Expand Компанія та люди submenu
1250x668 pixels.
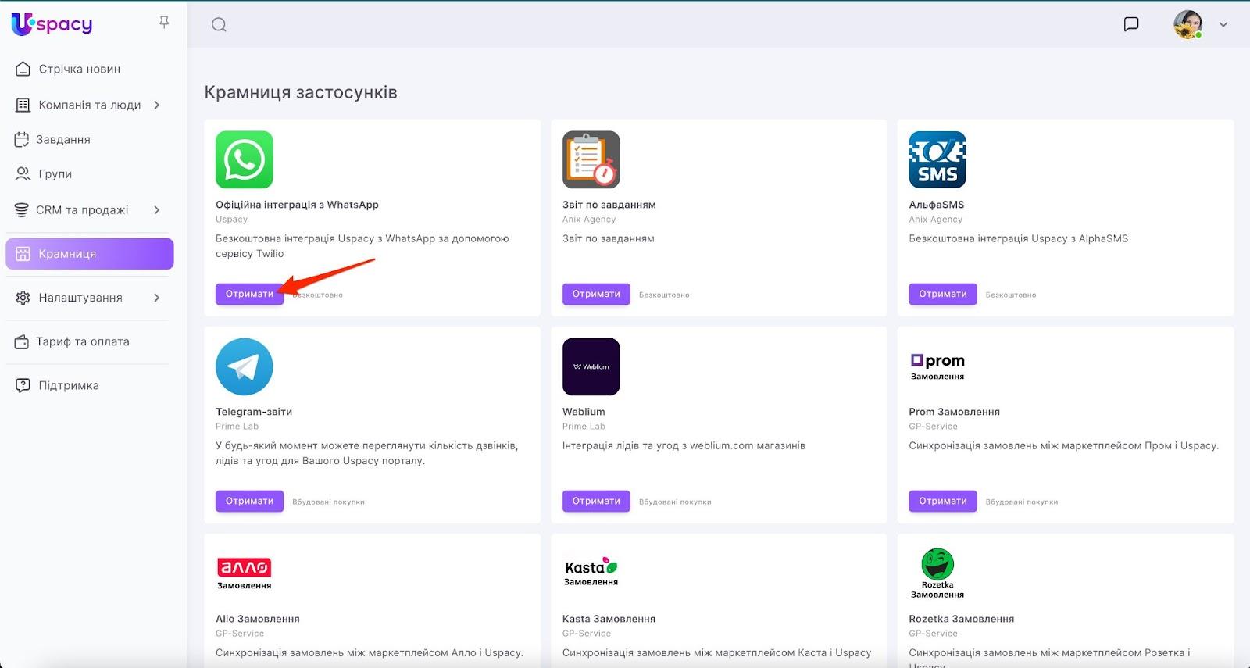pyautogui.click(x=157, y=105)
